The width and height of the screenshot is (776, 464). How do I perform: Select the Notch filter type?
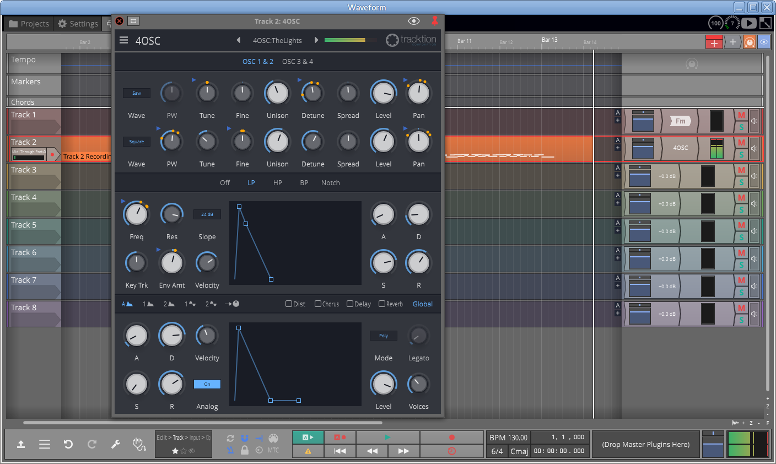(x=331, y=183)
